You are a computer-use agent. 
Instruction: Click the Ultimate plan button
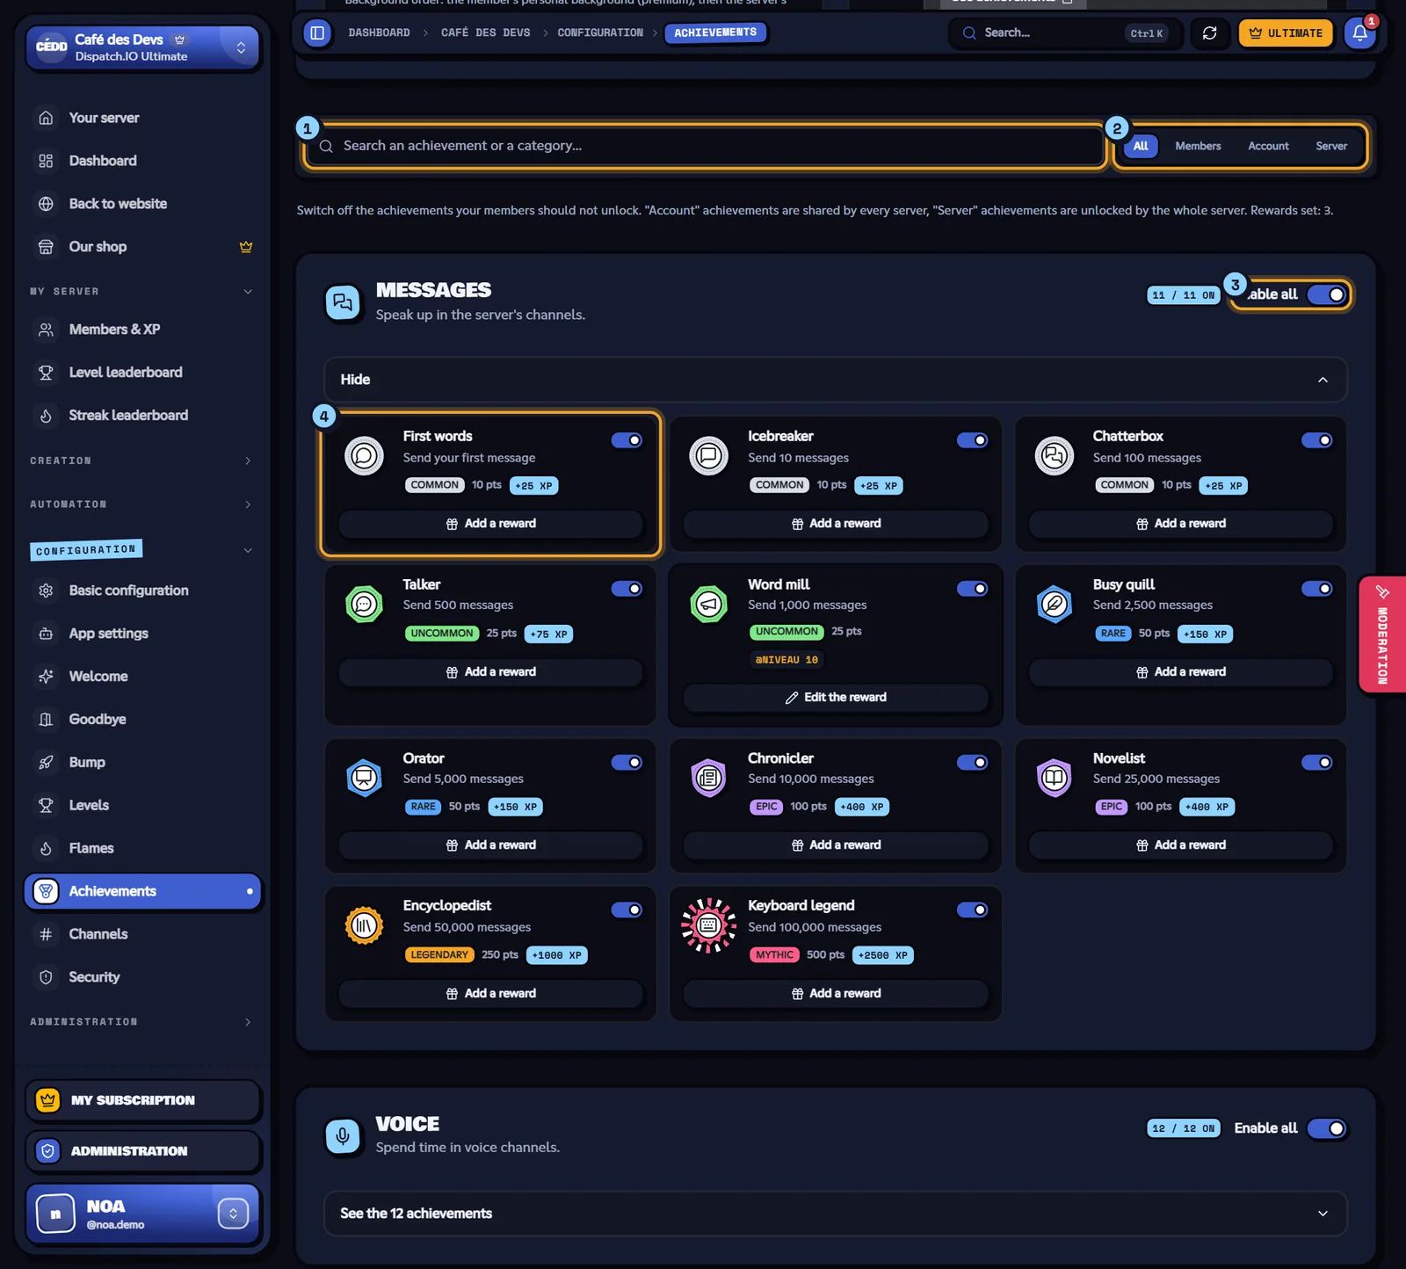tap(1286, 33)
